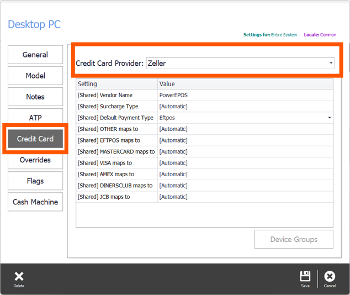The width and height of the screenshot is (350, 295).
Task: Click the Locale: Common link
Action: tap(320, 35)
